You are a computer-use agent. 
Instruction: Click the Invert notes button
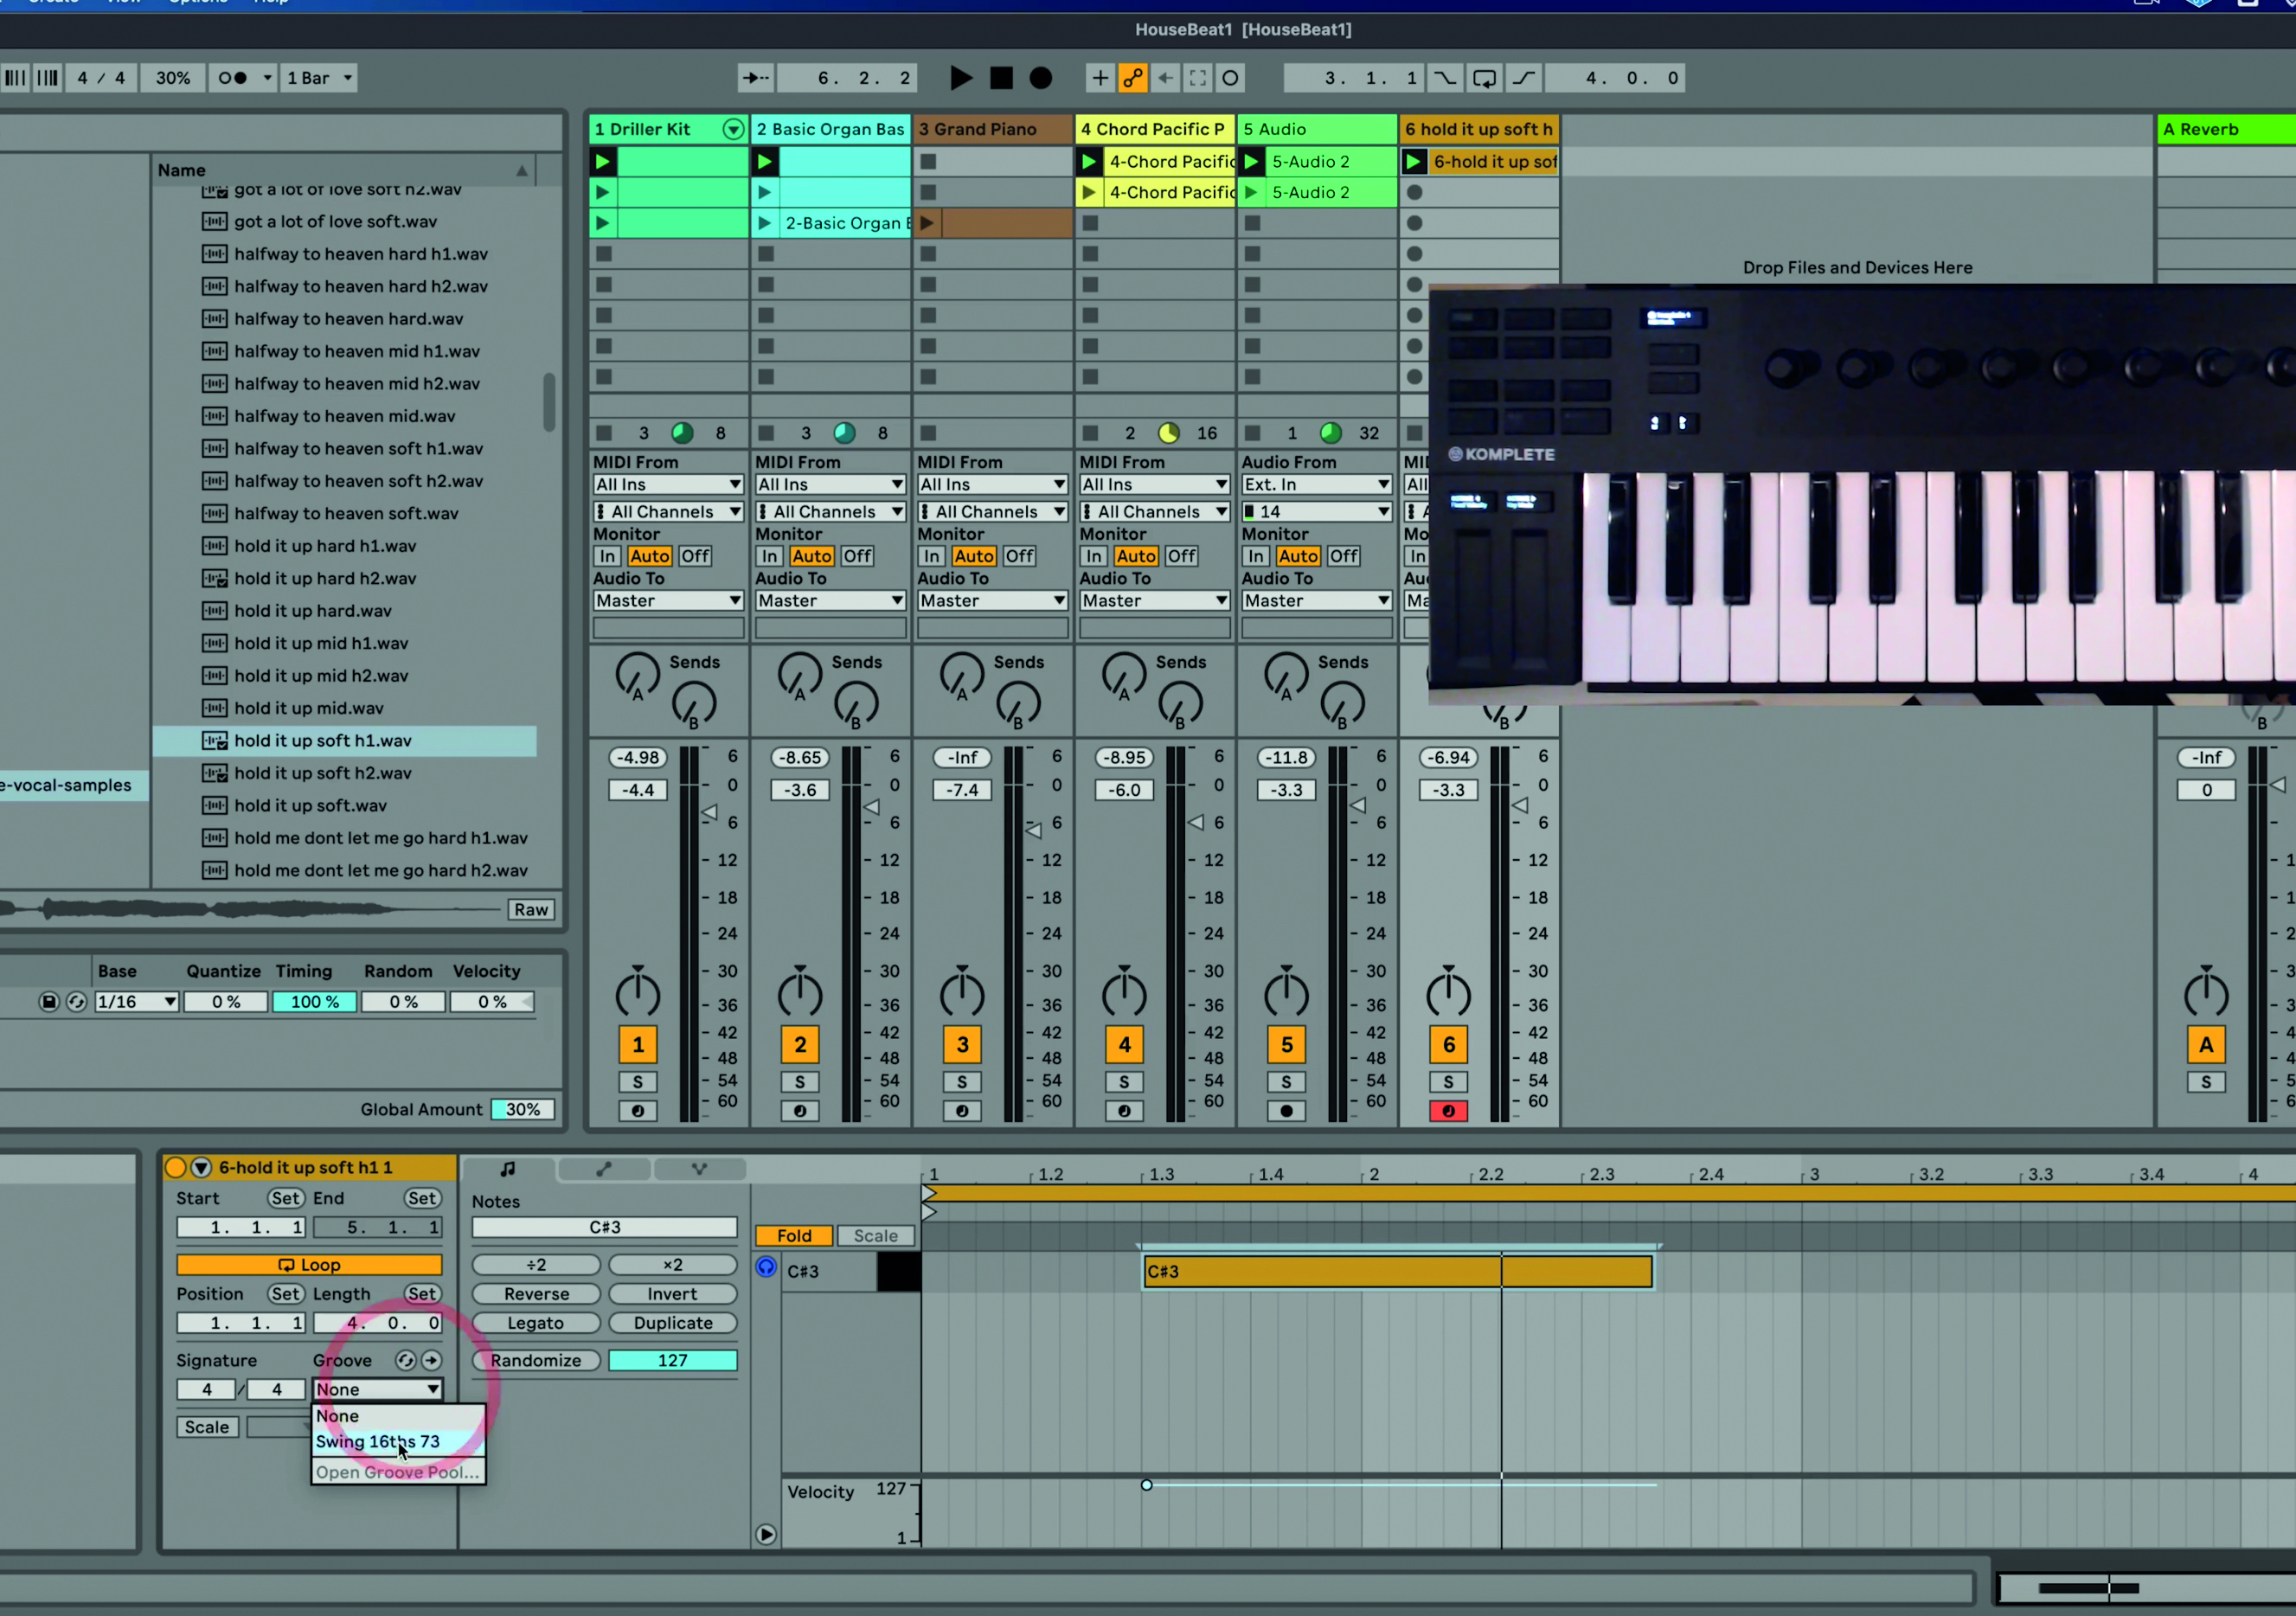point(672,1294)
